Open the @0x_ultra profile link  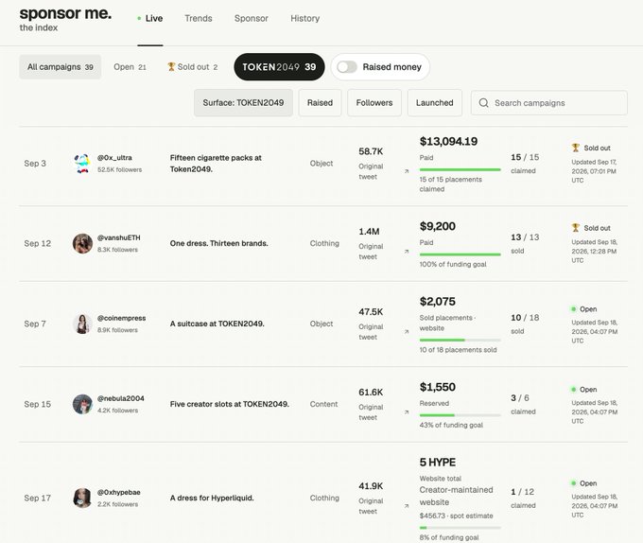pos(114,158)
